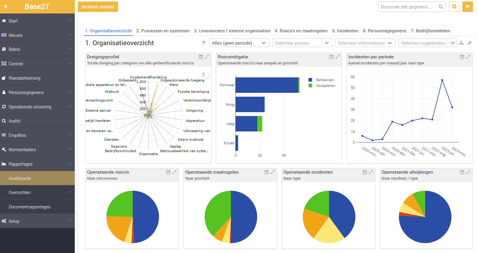Image resolution: width=478 pixels, height=253 pixels.
Task: Open calendar icon in Openstaande incidenten
Action: click(365, 172)
